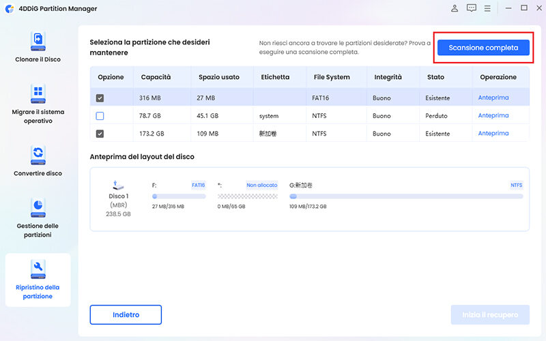Click the Disco 1 drive icon

[x=117, y=185]
